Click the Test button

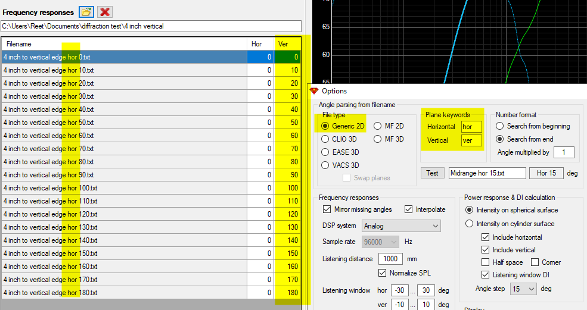tap(433, 173)
